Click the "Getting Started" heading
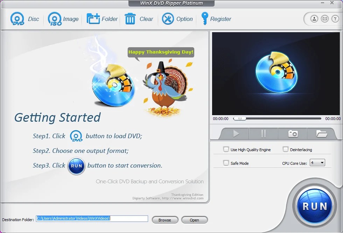Viewport: 343px width, 233px height. click(x=57, y=118)
